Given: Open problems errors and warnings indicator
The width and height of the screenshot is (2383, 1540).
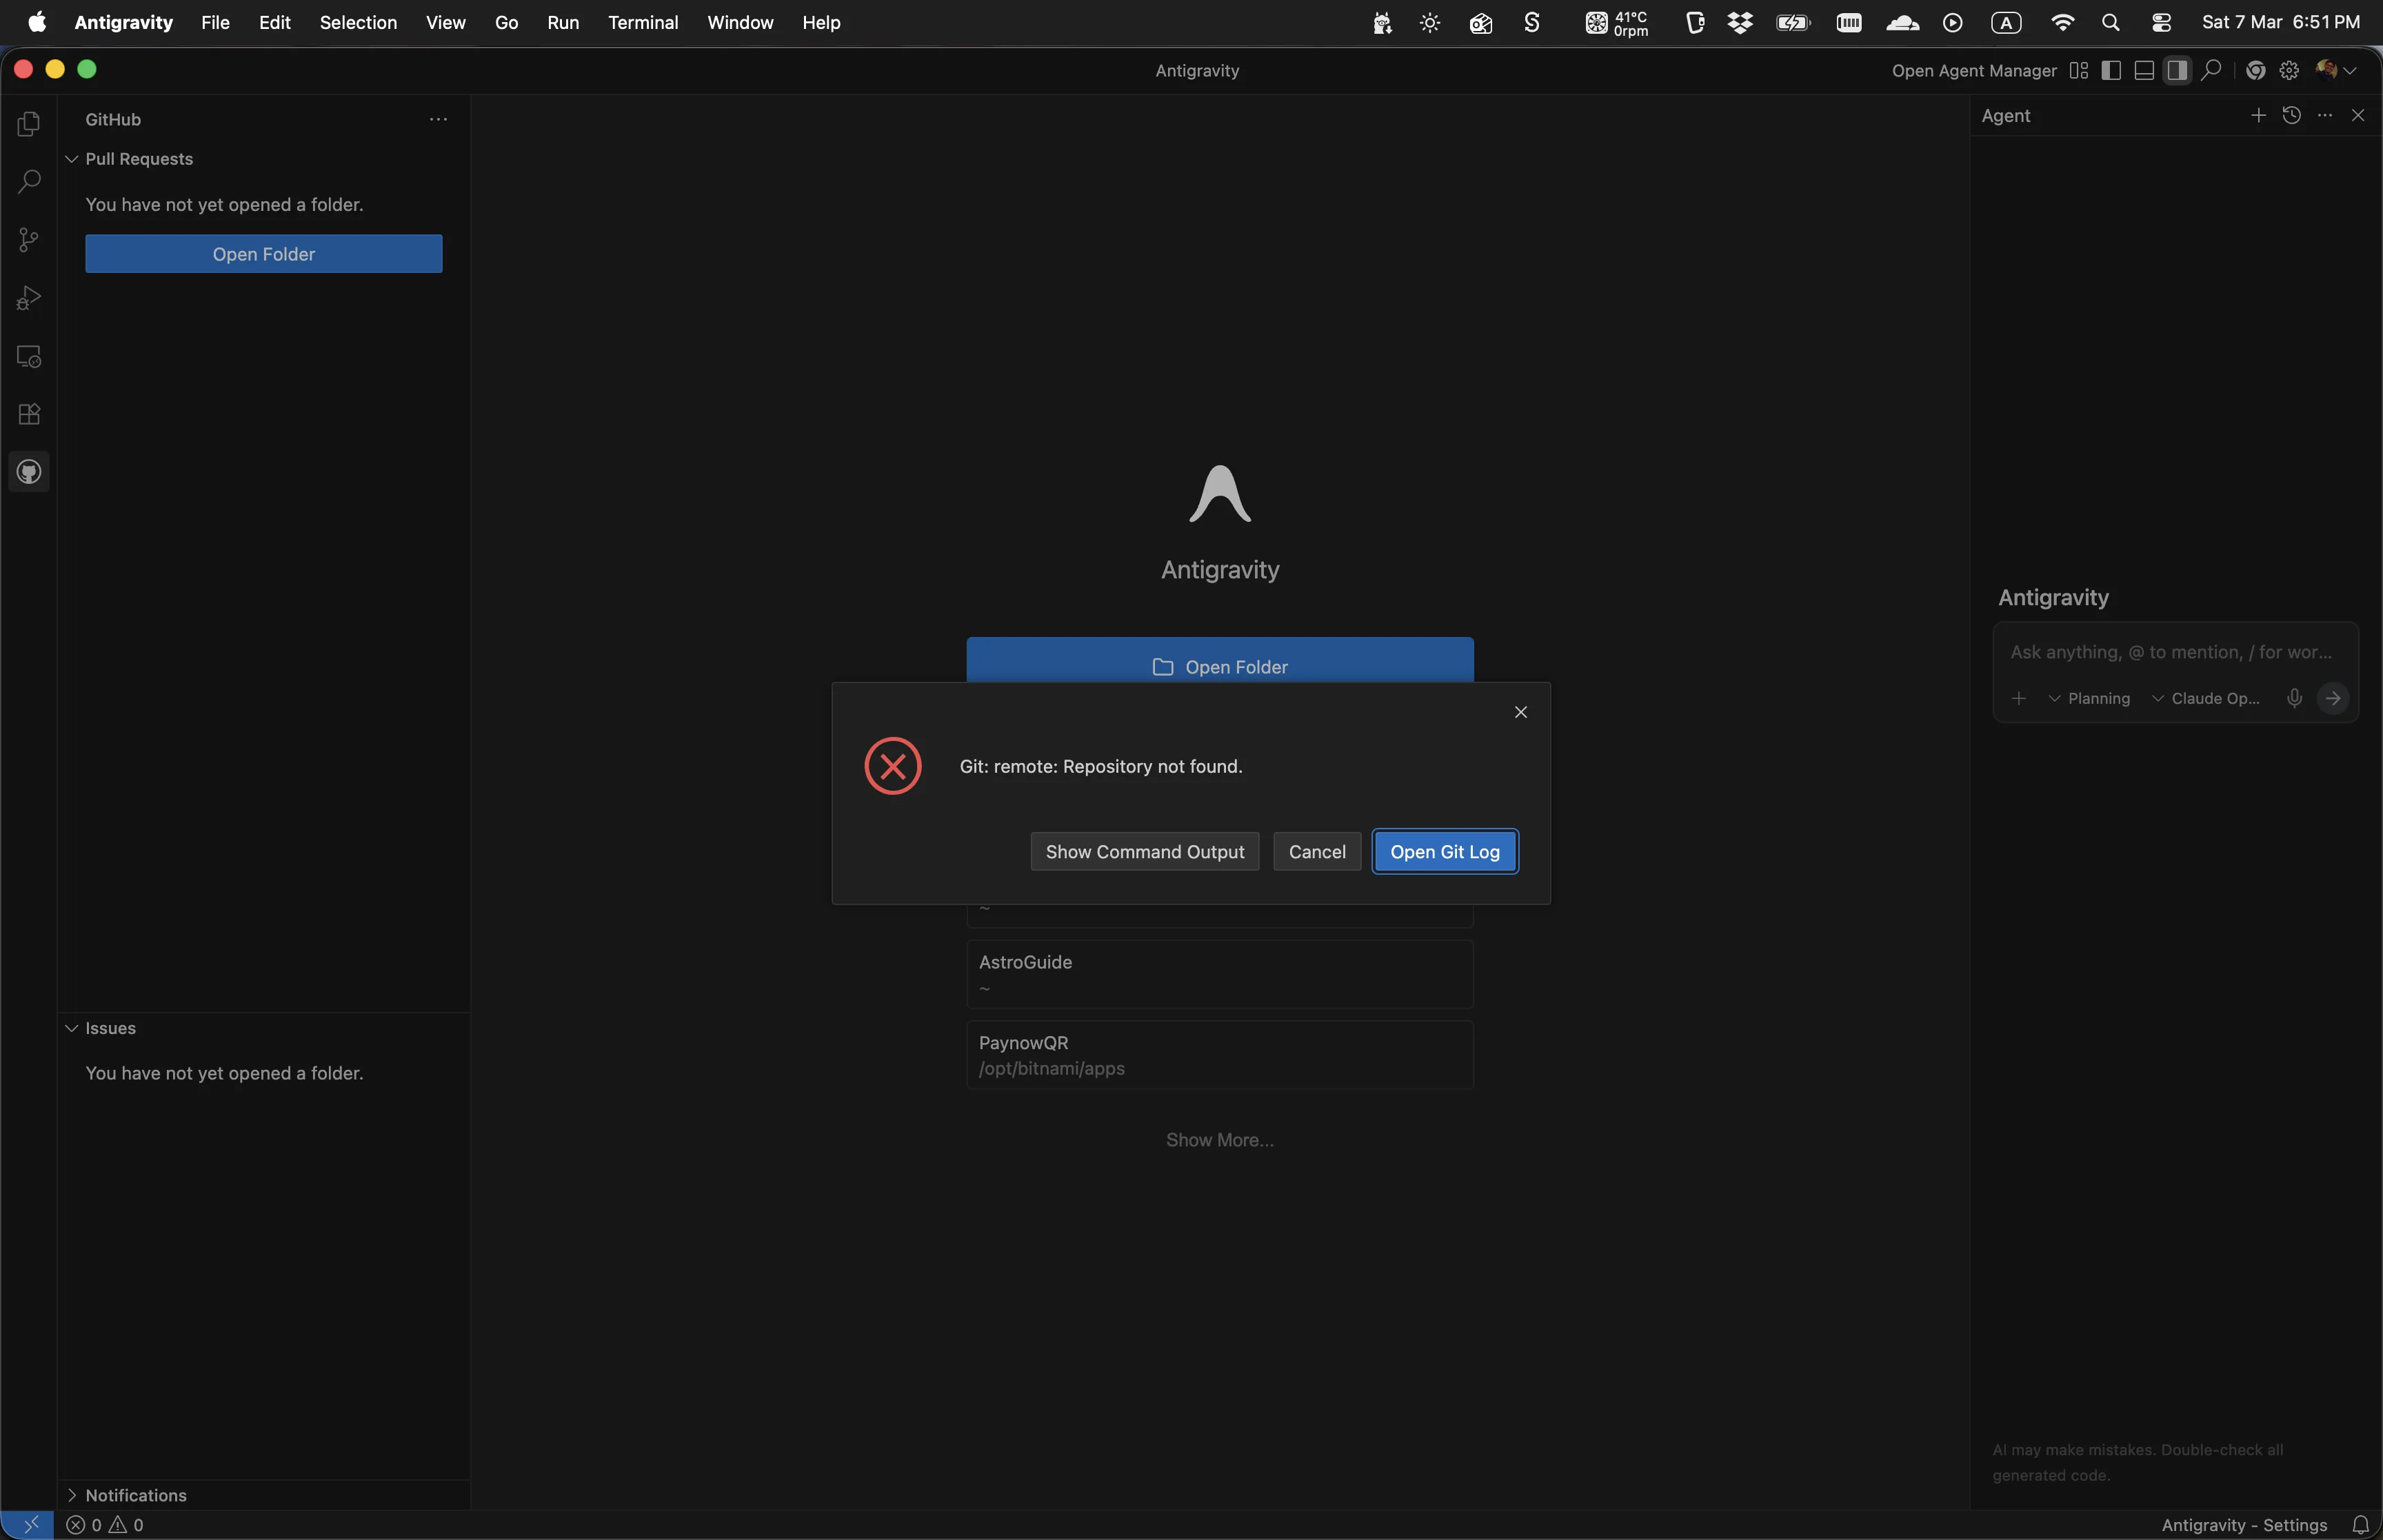Looking at the screenshot, I should pyautogui.click(x=105, y=1525).
